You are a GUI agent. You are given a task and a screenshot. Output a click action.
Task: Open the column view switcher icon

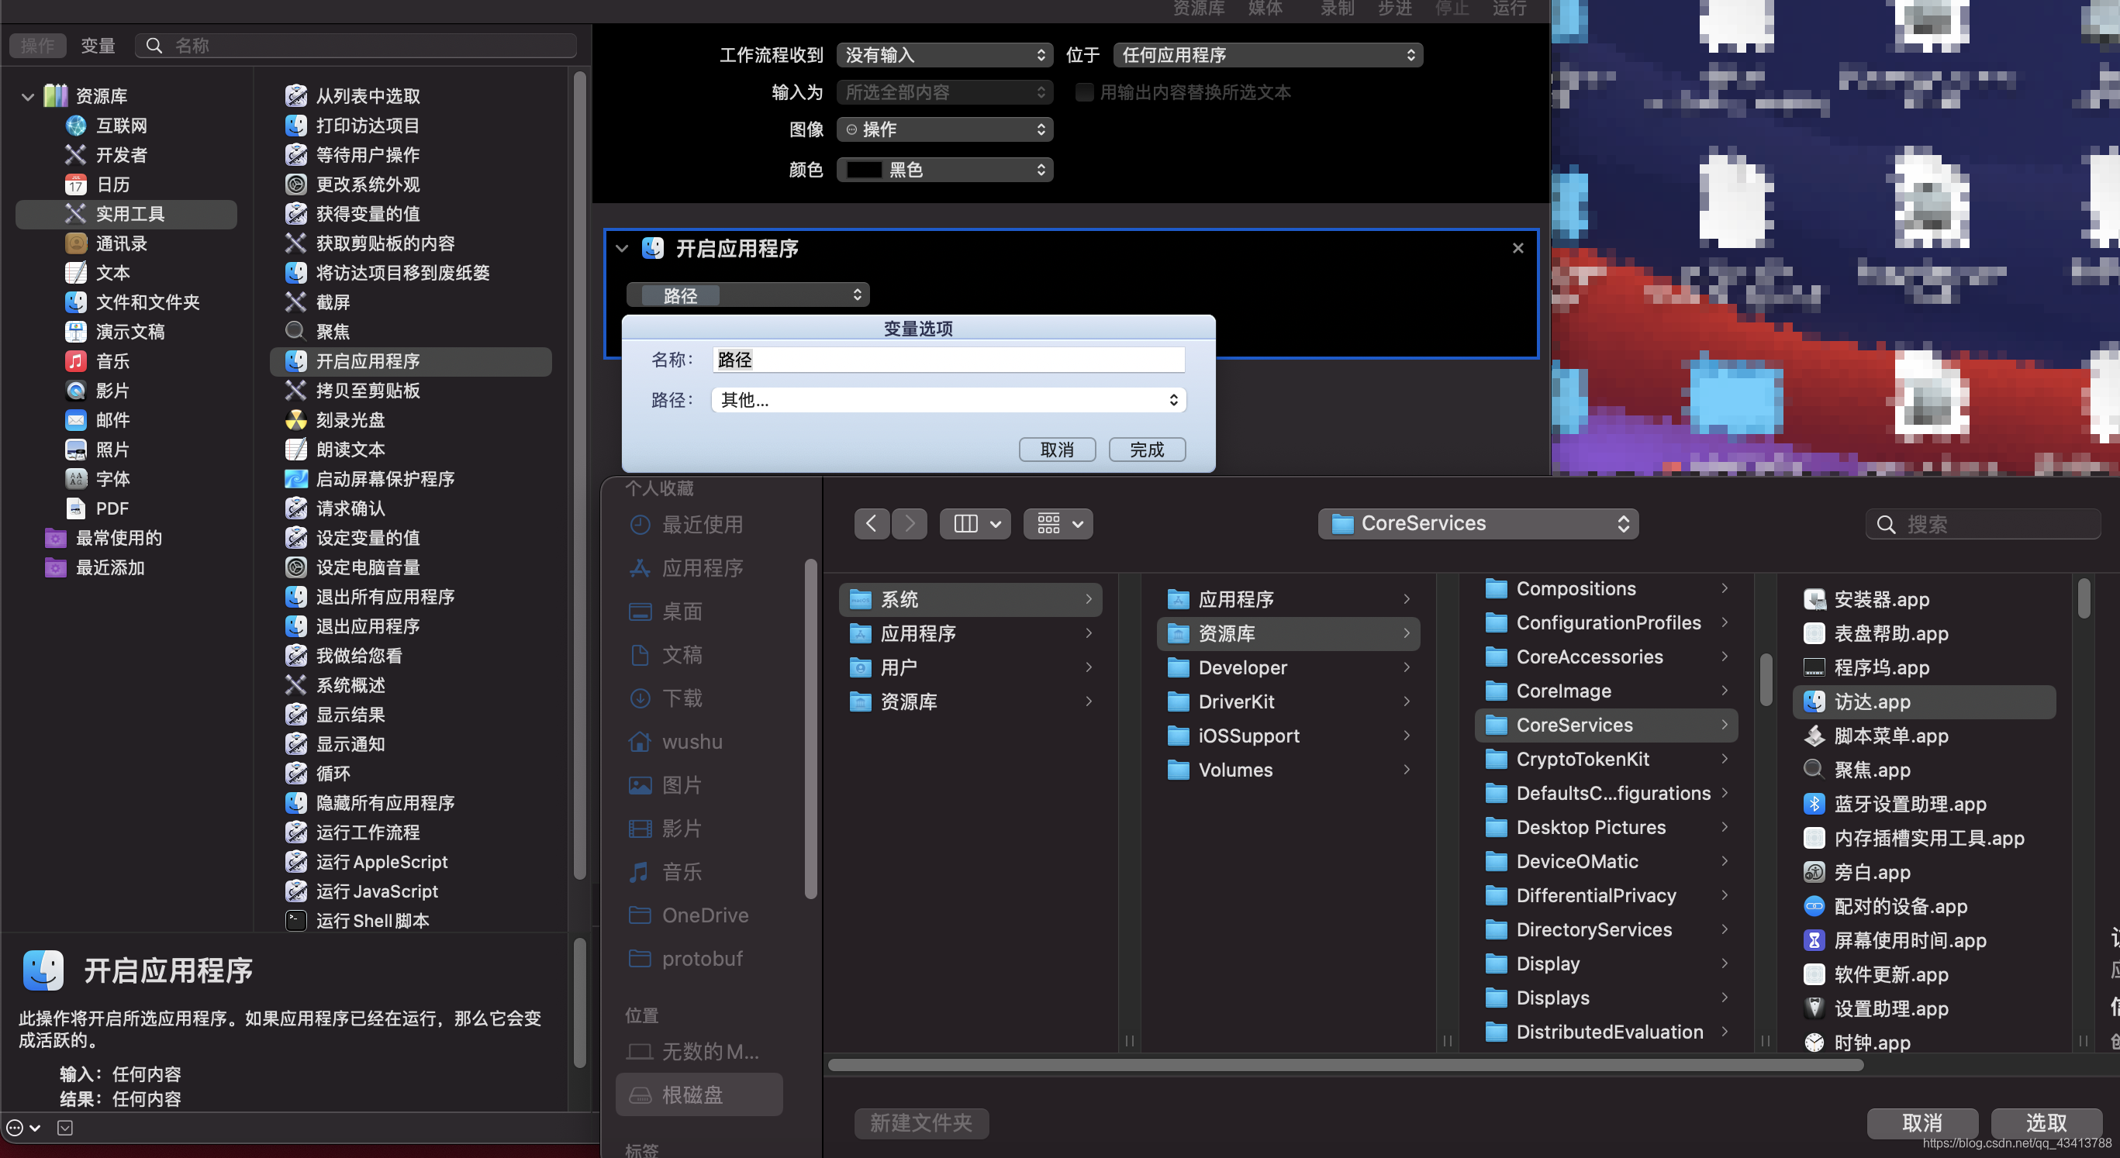pyautogui.click(x=976, y=524)
